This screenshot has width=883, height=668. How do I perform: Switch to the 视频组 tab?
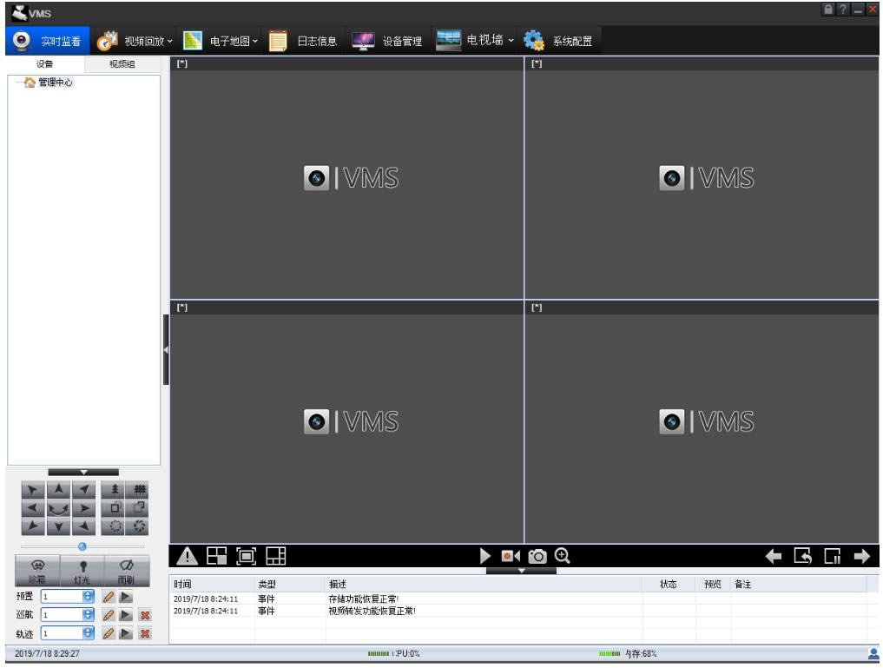click(122, 64)
